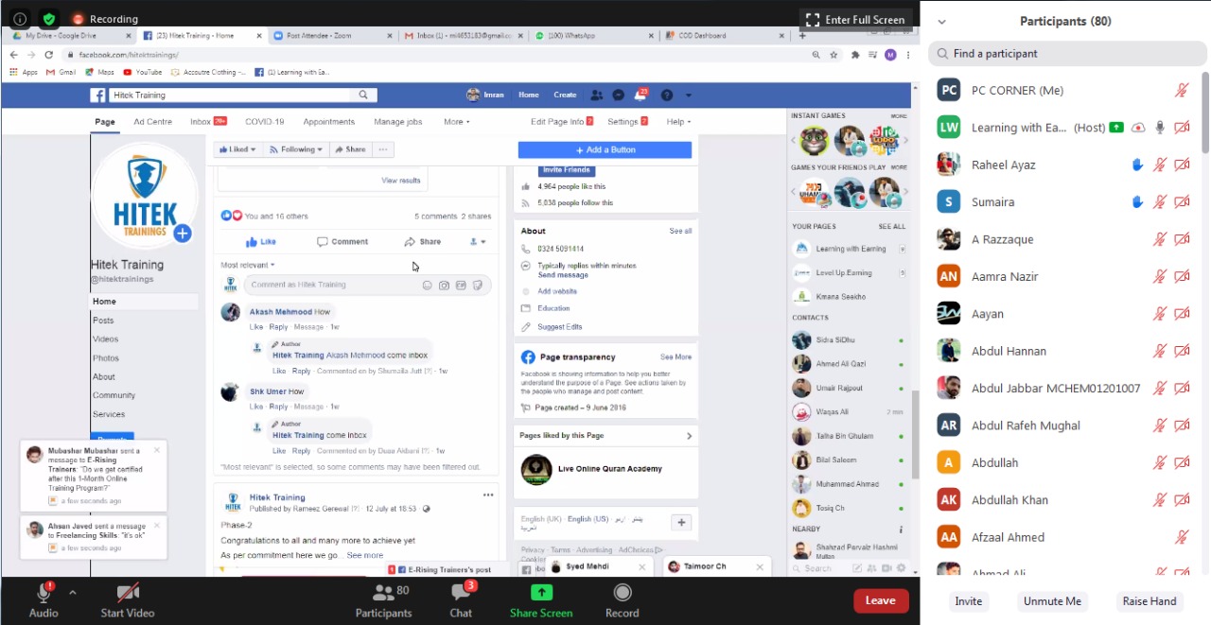
Task: Open the Following dropdown button
Action: 296,149
